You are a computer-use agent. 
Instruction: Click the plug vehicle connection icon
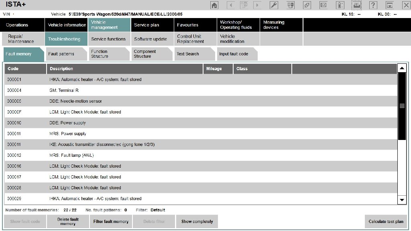pos(307,5)
